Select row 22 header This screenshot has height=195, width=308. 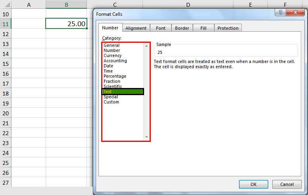coord(6,133)
